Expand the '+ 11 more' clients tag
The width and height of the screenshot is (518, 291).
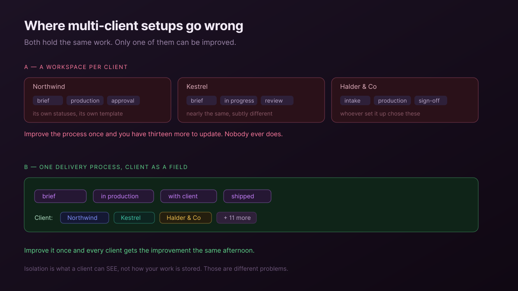pyautogui.click(x=237, y=218)
